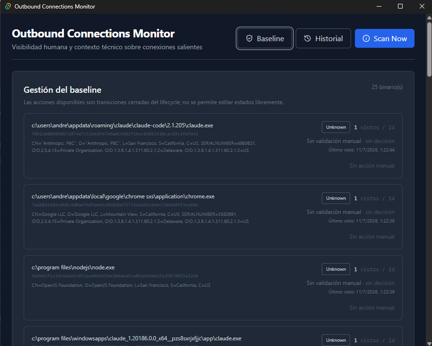Start a scan with Scan Now

pyautogui.click(x=384, y=39)
